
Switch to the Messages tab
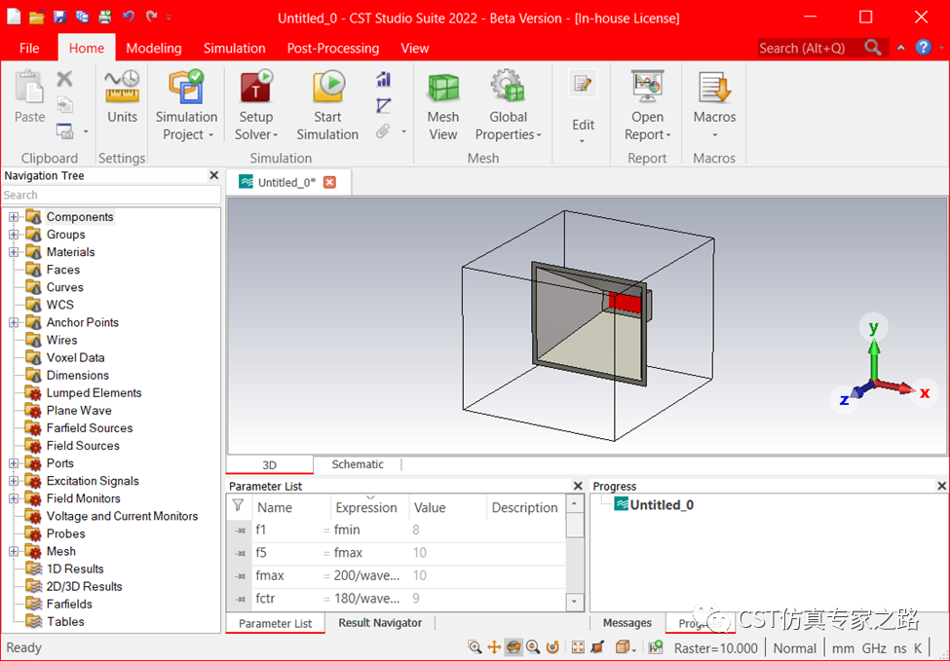[x=627, y=623]
